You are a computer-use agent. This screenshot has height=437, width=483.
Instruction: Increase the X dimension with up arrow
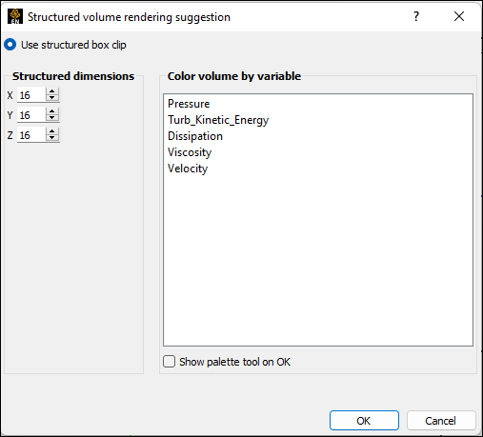click(52, 91)
